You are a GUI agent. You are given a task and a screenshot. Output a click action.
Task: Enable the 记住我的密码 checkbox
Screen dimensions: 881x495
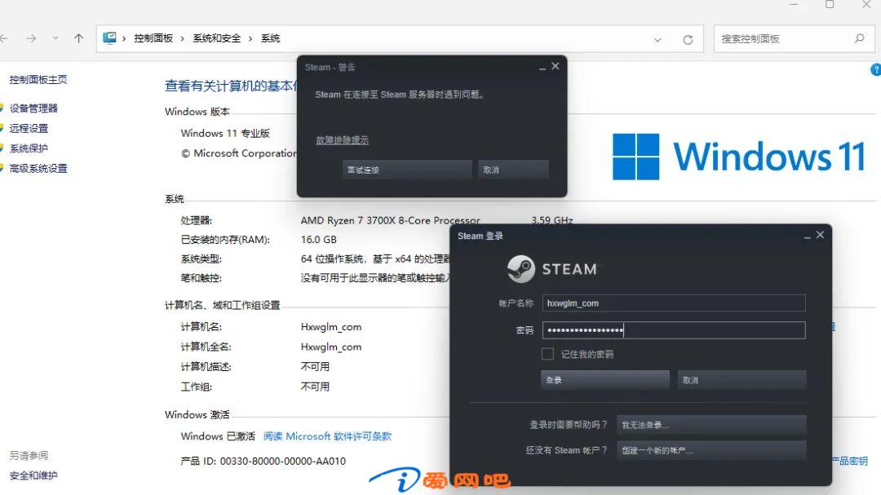click(547, 354)
